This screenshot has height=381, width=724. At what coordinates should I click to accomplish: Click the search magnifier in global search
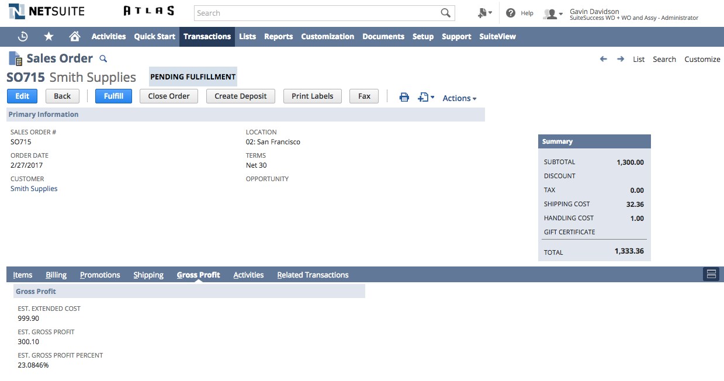point(446,13)
